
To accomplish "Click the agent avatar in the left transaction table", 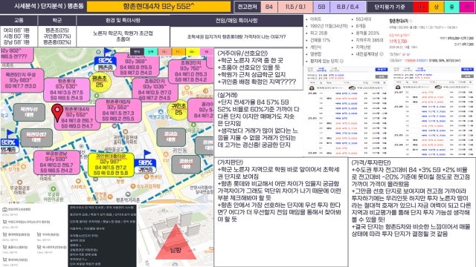I will (x=312, y=88).
